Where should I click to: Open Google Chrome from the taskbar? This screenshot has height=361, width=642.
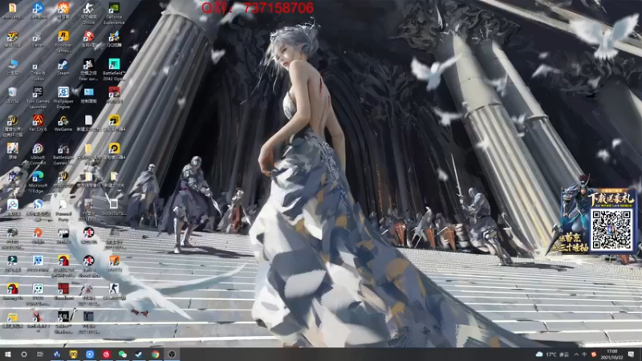click(x=155, y=354)
